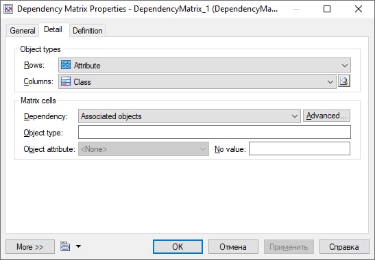Viewport: 375px width, 260px height.
Task: Minimize the dialog window
Action: coord(296,9)
